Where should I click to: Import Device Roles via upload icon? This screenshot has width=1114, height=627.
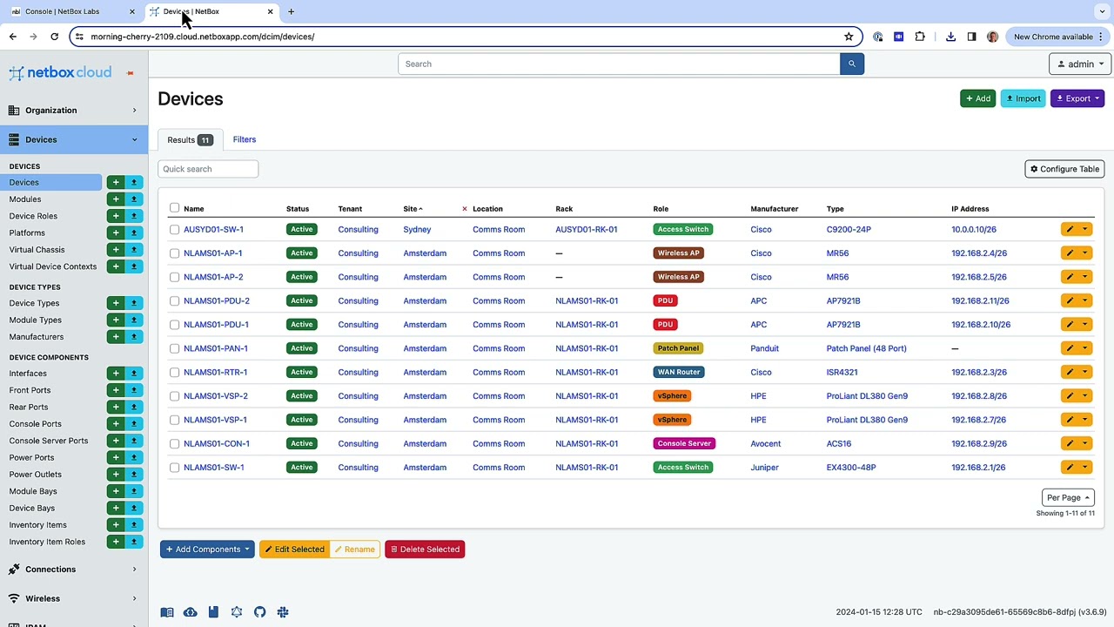point(134,216)
